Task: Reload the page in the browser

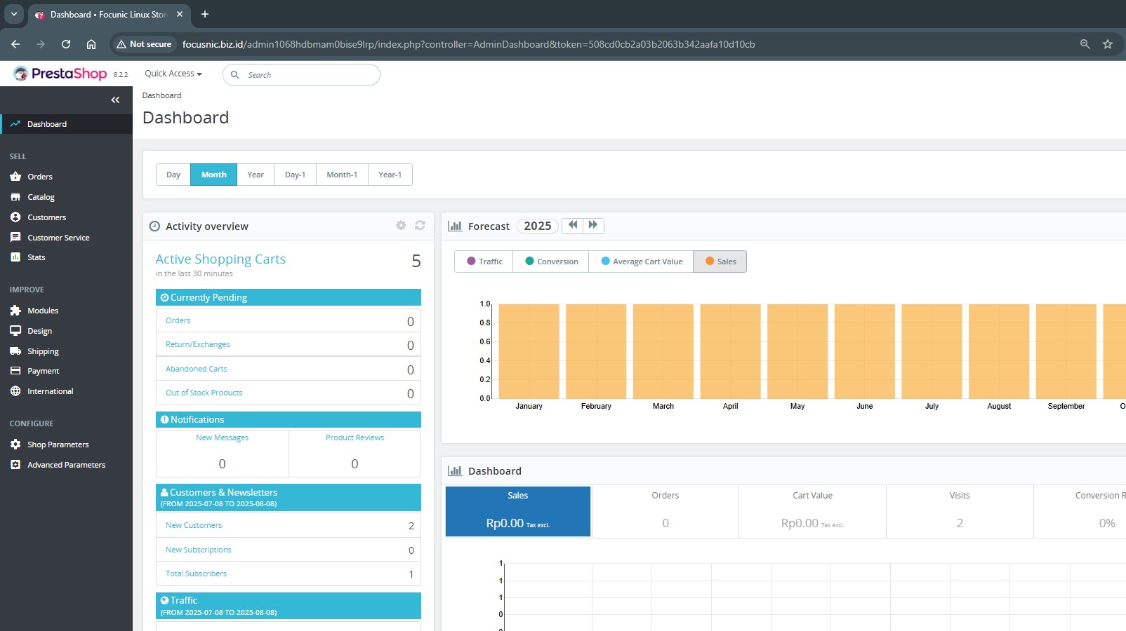Action: 66,44
